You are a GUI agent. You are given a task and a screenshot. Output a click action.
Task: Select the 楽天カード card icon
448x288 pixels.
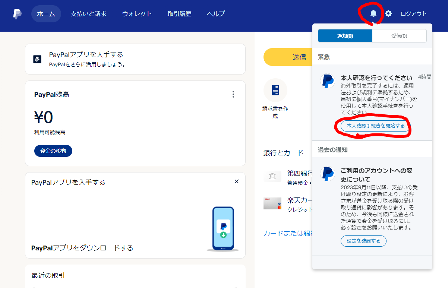click(x=272, y=203)
